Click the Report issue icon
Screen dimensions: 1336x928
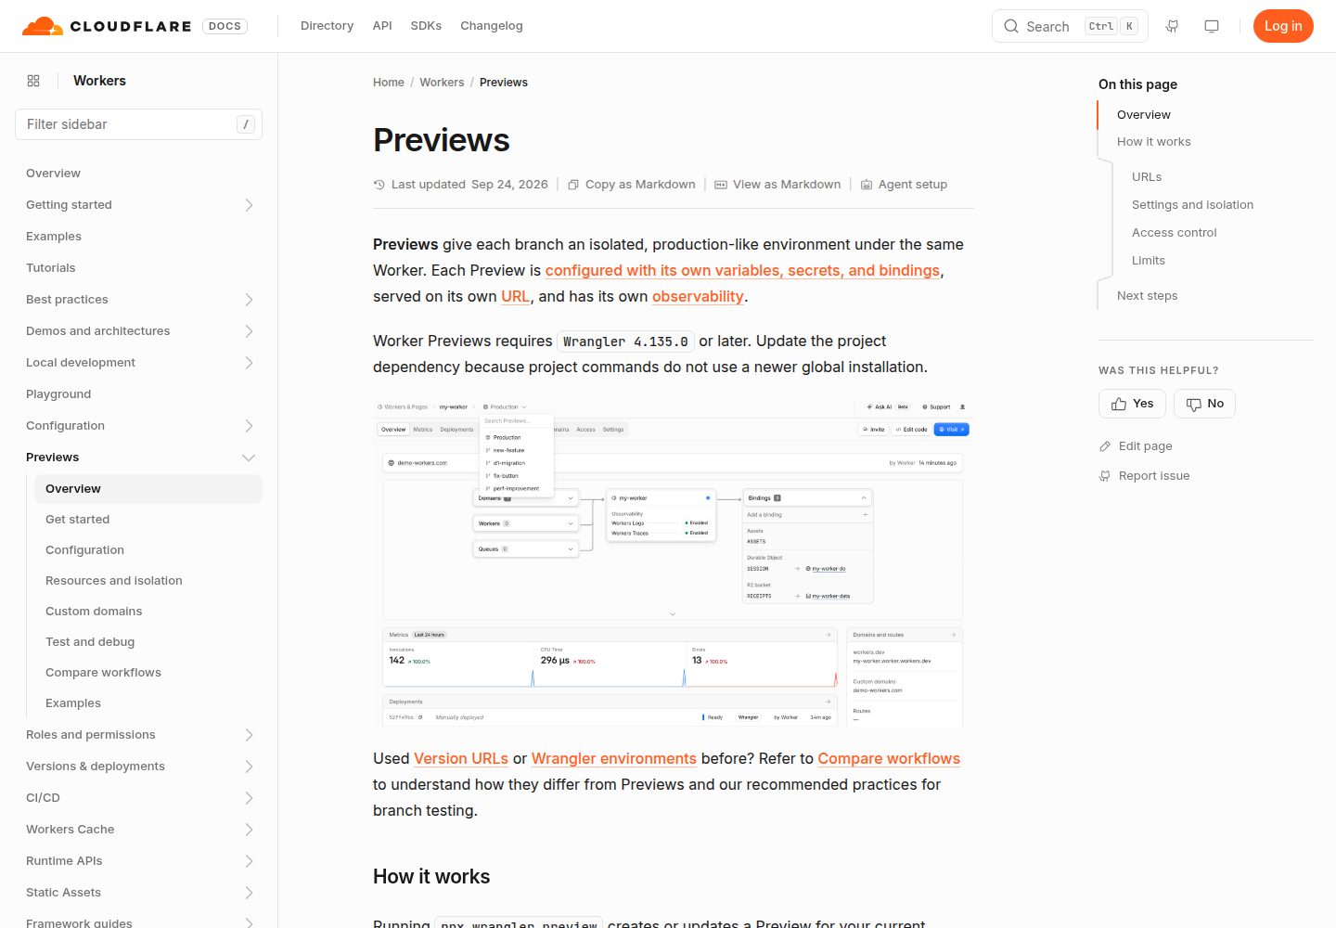pos(1105,476)
